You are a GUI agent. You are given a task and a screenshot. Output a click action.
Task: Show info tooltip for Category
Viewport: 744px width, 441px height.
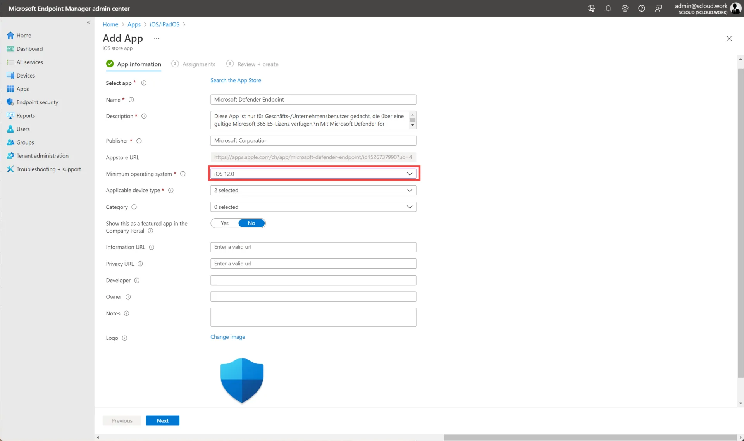point(134,207)
